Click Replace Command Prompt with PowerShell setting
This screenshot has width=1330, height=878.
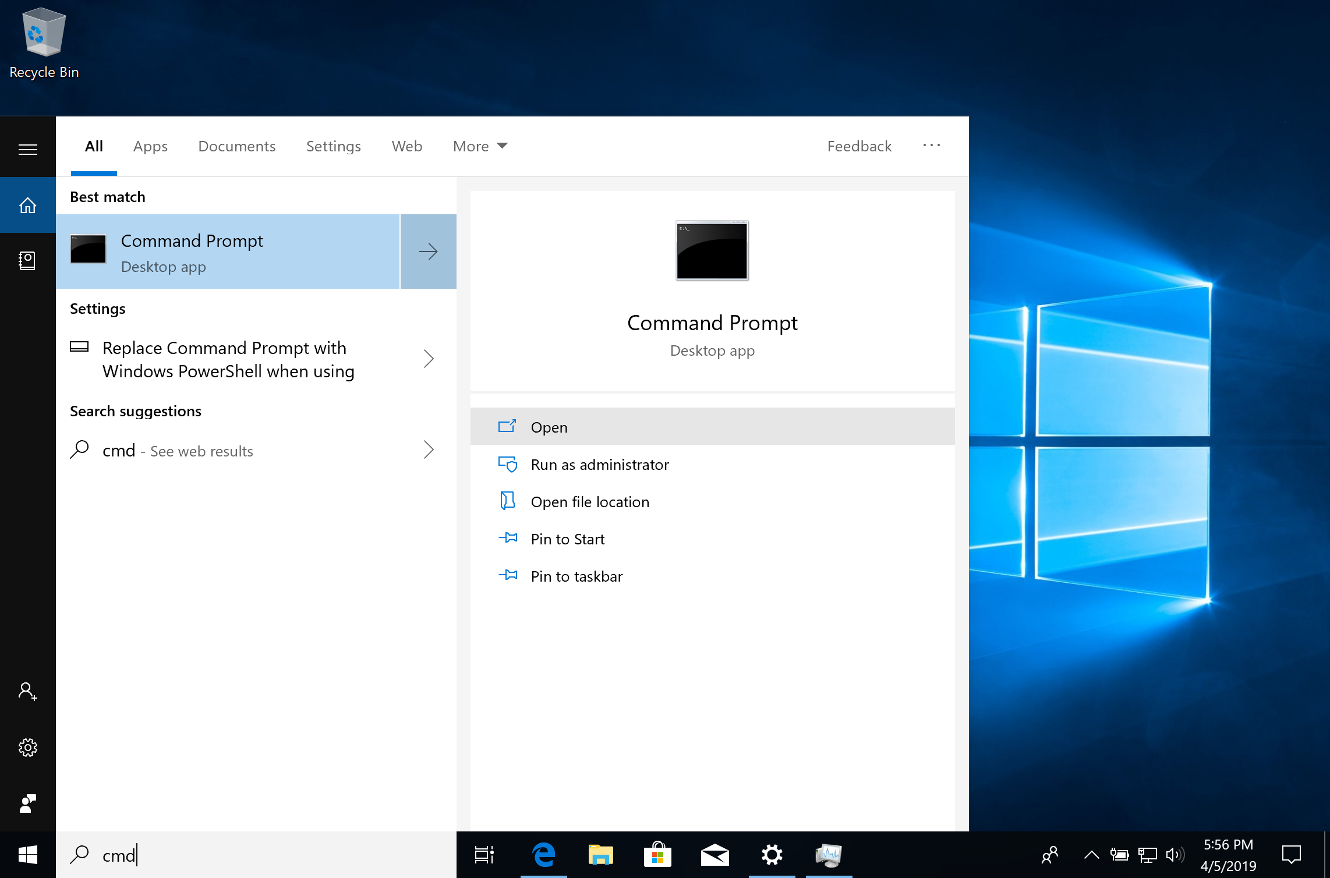tap(250, 359)
